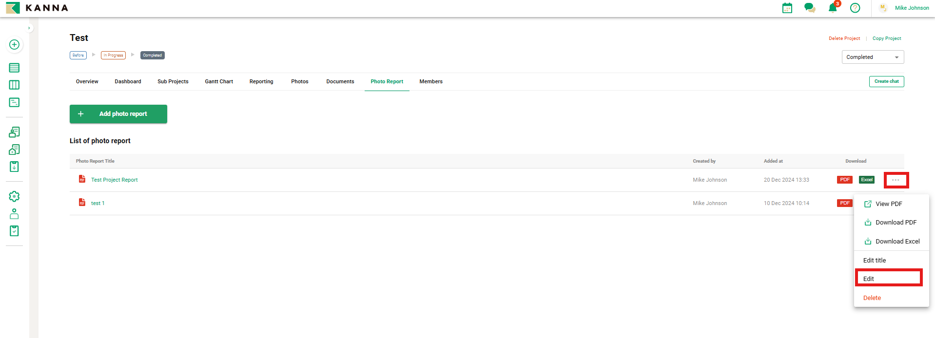
Task: Download Excel badge for Test Project Report
Action: [866, 180]
